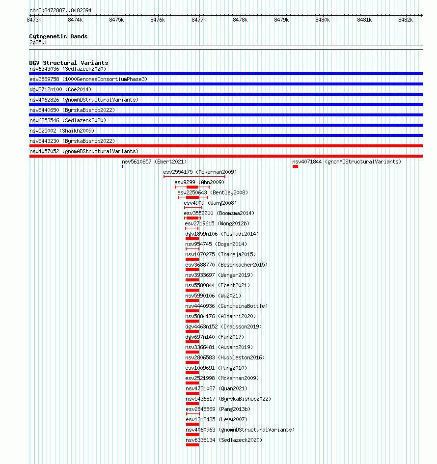This screenshot has height=464, width=437.
Task: Open nsv4440936 (GenomeinaBottle) label
Action: pos(226,306)
